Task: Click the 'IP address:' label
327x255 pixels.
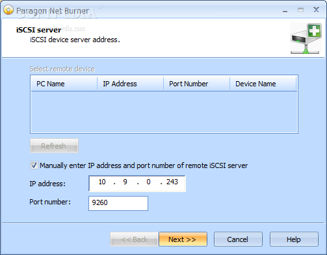Action: coord(47,184)
